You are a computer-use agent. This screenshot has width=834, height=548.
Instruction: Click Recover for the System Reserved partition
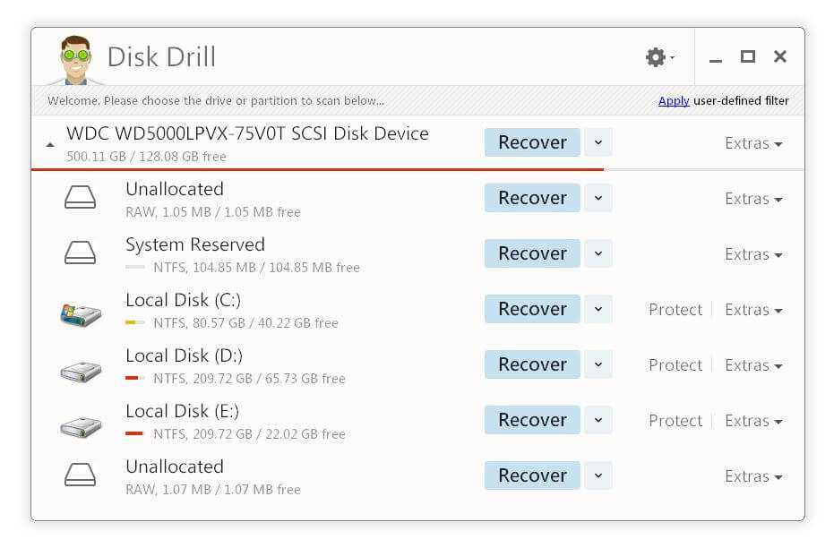[532, 253]
